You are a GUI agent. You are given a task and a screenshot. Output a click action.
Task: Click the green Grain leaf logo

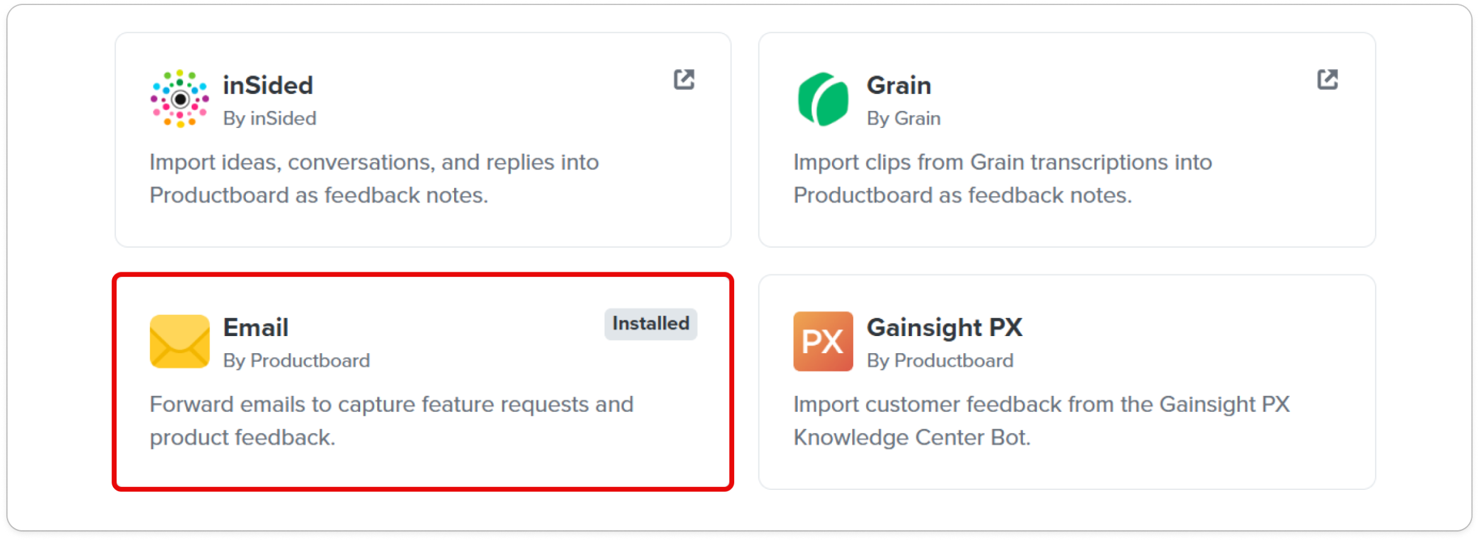tap(822, 99)
